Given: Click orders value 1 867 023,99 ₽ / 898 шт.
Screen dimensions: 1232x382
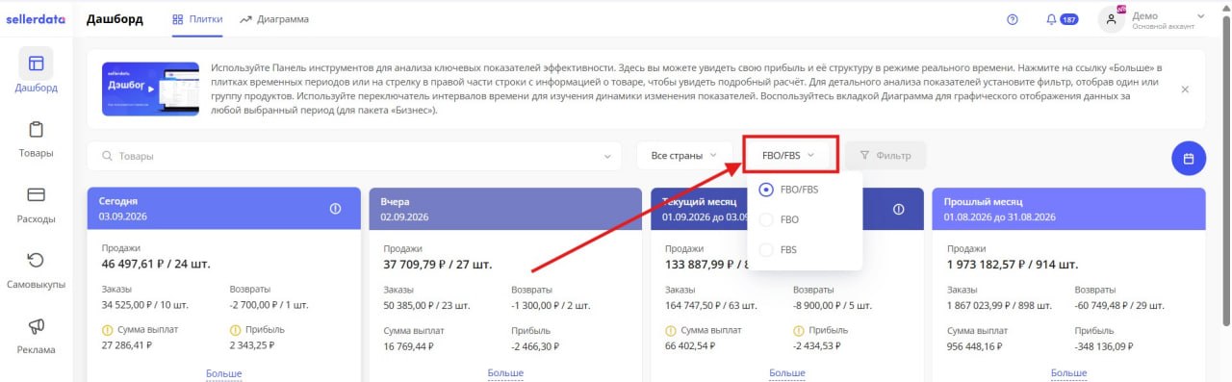Looking at the screenshot, I should tap(1001, 305).
